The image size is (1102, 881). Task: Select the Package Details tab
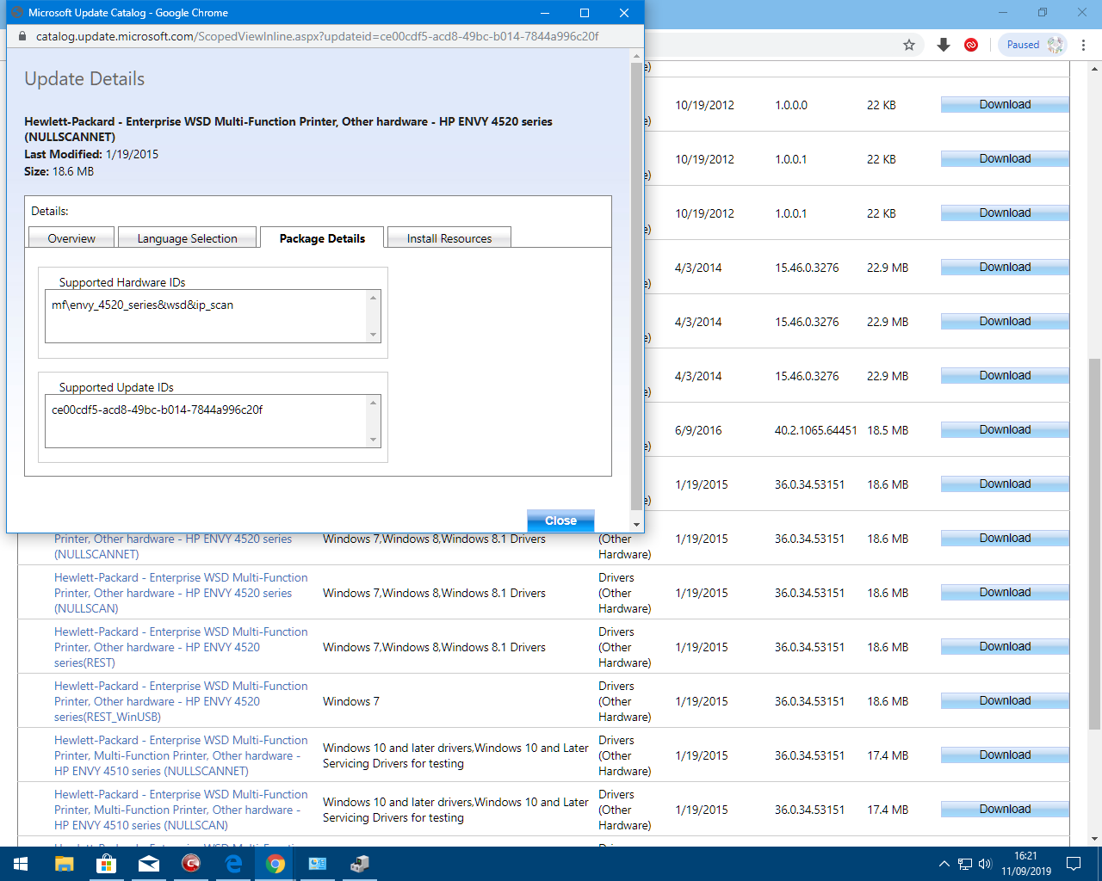click(x=322, y=238)
